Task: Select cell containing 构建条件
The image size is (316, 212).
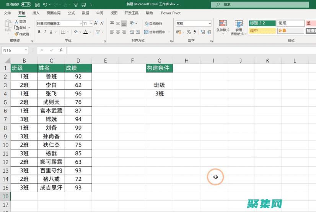Action: pyautogui.click(x=160, y=68)
